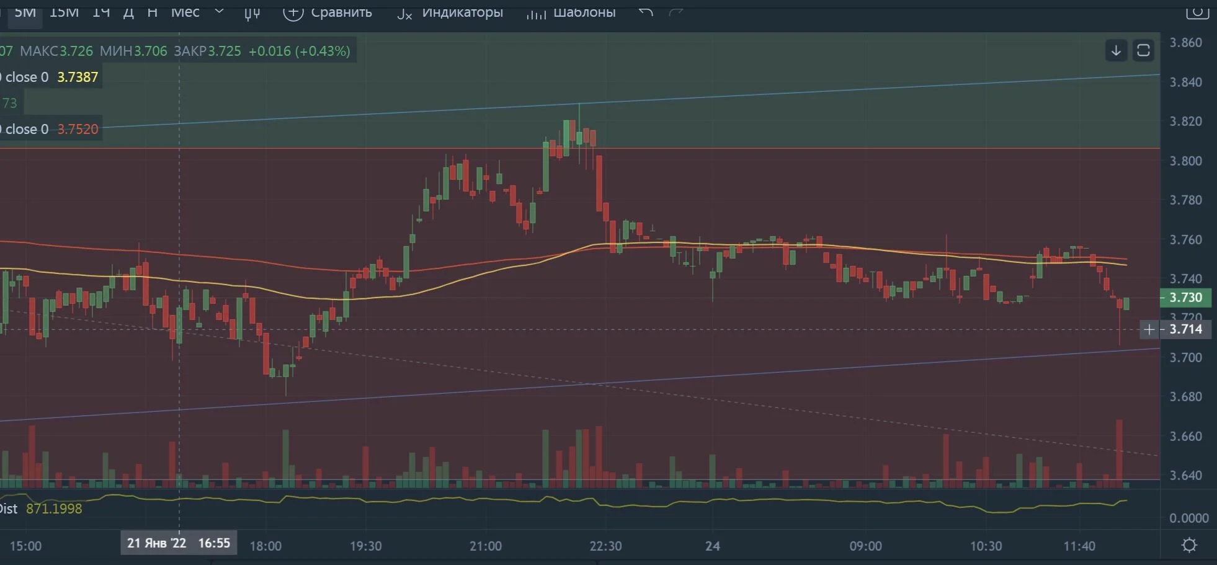Click the plus on 3.714 price label
Screen dimensions: 1217x565
click(x=1149, y=329)
